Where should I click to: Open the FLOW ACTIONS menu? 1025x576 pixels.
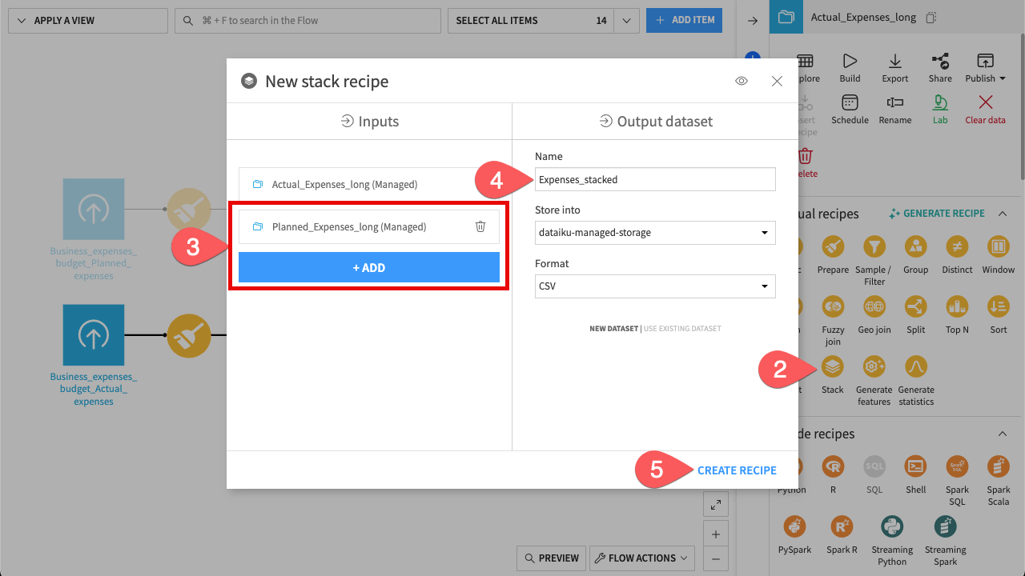click(640, 558)
